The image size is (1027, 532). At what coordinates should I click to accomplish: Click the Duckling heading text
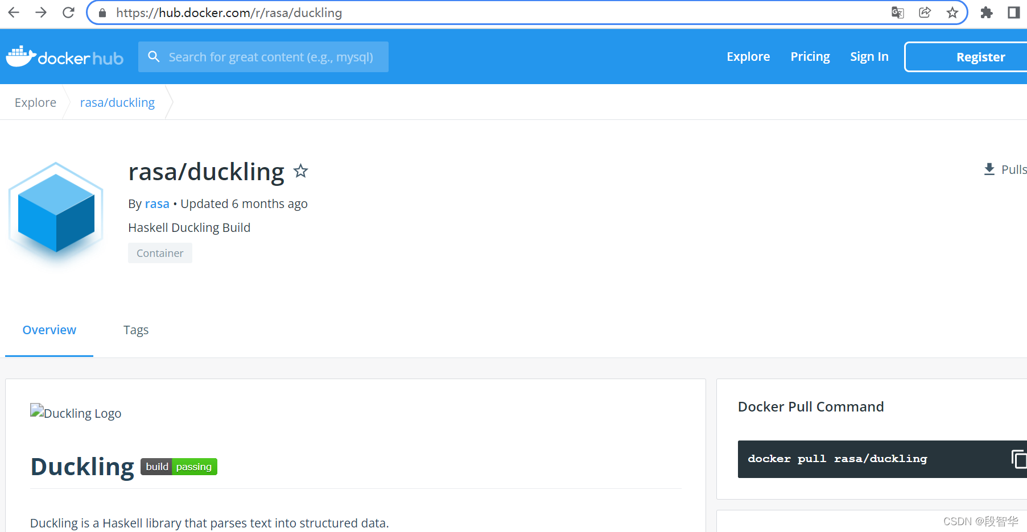pyautogui.click(x=83, y=467)
